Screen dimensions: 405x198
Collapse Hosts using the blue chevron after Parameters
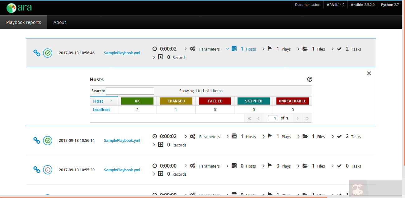tap(228, 49)
